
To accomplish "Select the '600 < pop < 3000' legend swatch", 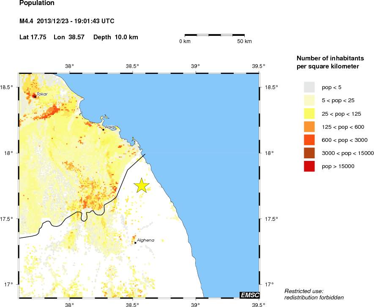I will click(309, 140).
